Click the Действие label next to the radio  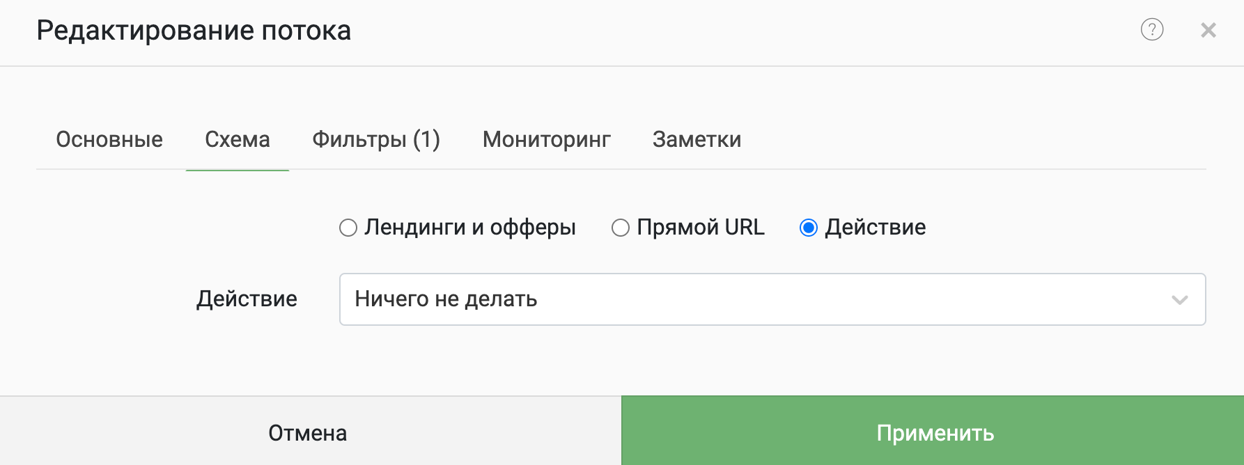click(876, 227)
